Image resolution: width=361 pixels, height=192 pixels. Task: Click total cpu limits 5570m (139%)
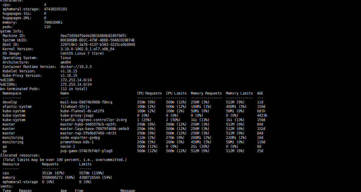pos(92,173)
